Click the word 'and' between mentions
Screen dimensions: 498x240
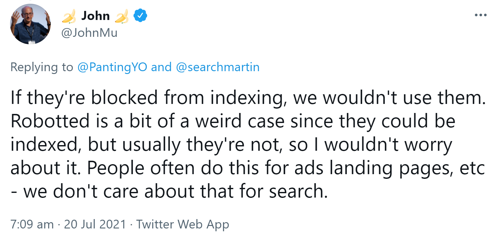pyautogui.click(x=161, y=67)
